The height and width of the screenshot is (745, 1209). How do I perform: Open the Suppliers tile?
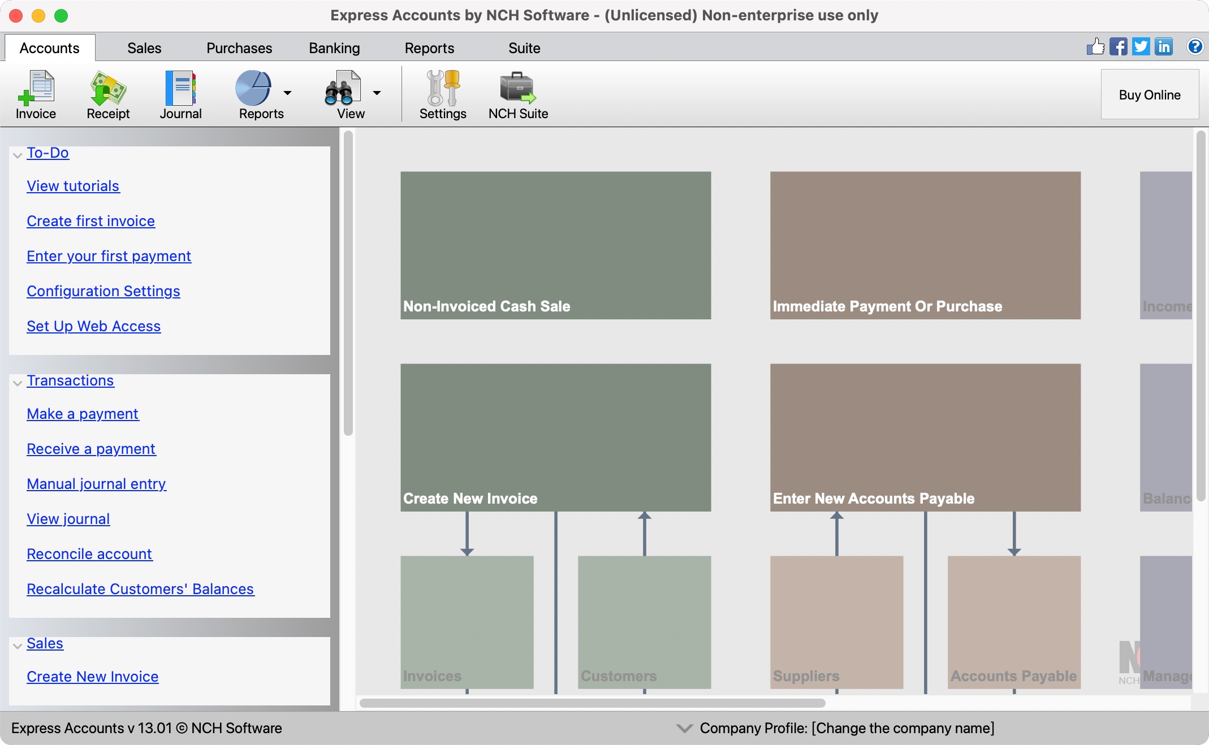(x=836, y=622)
